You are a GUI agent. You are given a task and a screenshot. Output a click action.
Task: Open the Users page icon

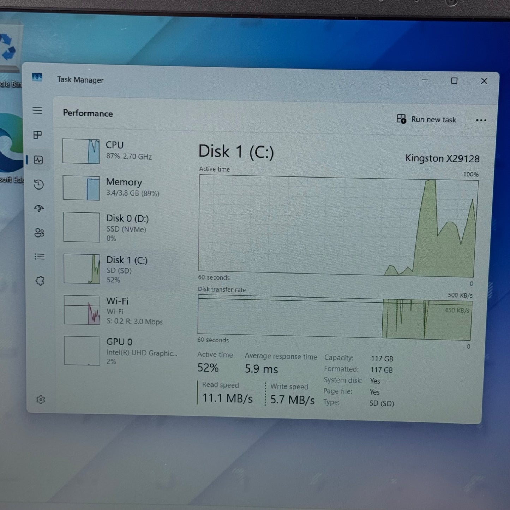[x=39, y=233]
